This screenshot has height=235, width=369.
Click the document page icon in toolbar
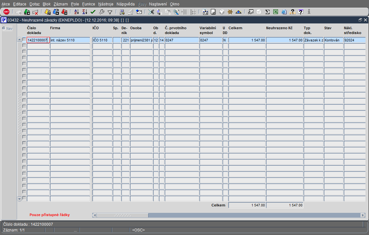(213, 12)
